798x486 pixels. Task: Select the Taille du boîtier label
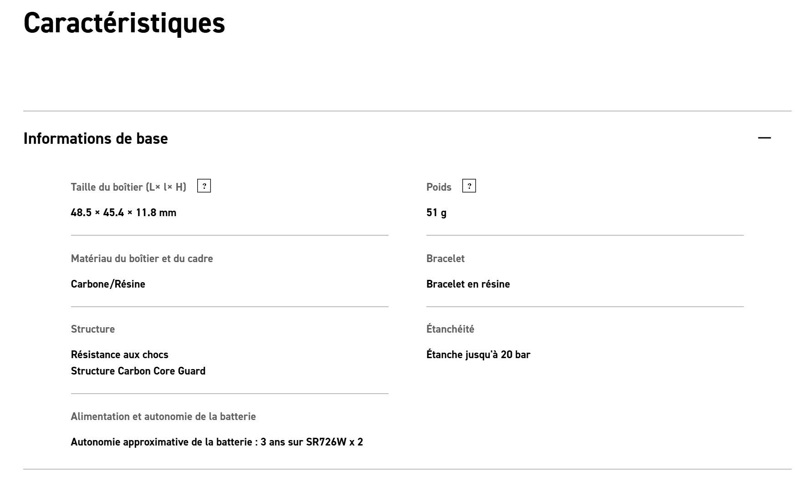(128, 187)
